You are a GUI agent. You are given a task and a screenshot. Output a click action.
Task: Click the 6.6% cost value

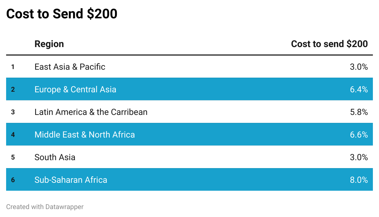pyautogui.click(x=359, y=134)
